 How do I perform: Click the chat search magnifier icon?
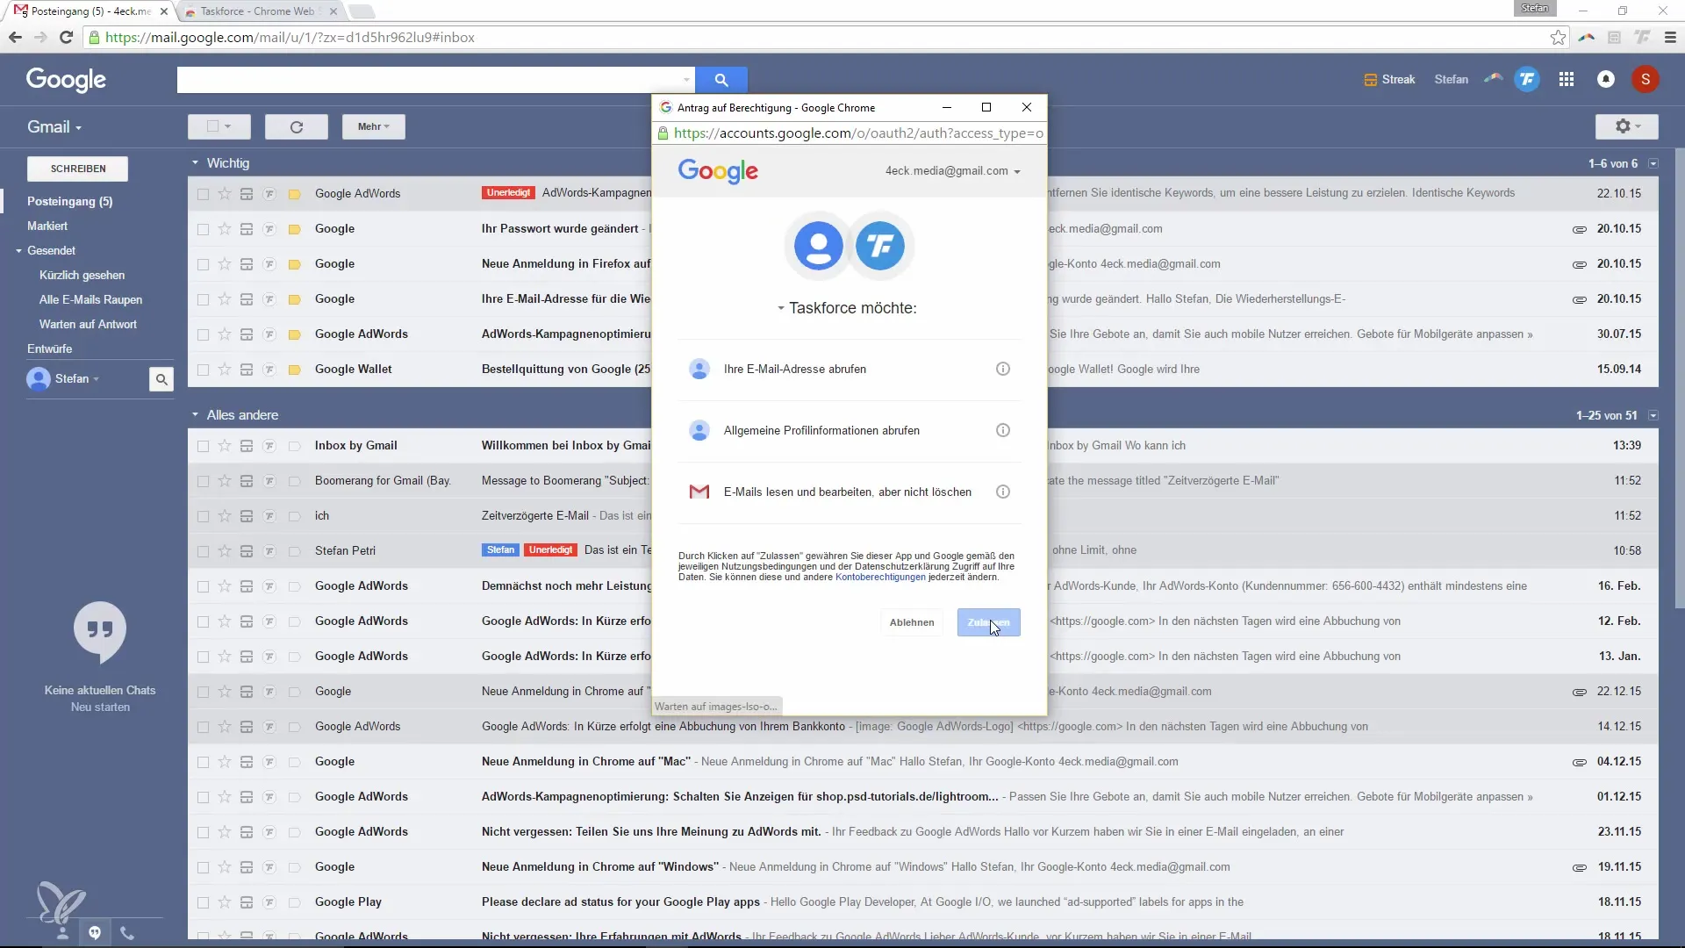pos(161,379)
